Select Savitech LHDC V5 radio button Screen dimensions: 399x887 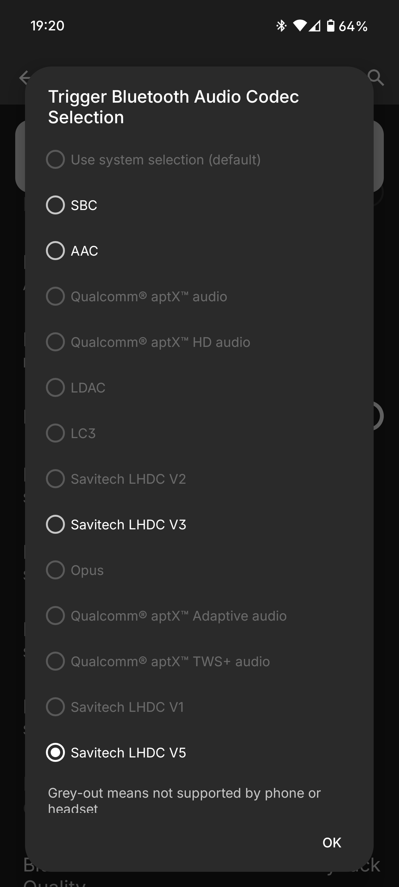[x=55, y=752]
